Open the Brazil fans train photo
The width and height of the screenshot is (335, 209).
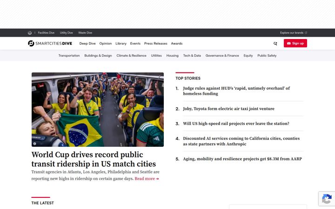pyautogui.click(x=98, y=110)
